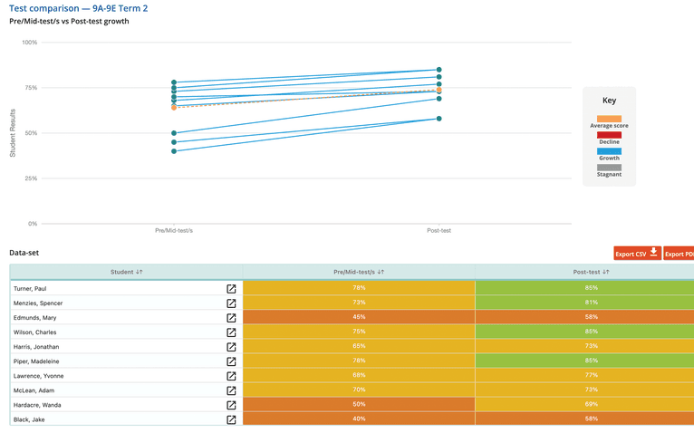Select Menzies, Spencer's name cell
The image size is (694, 433).
[x=126, y=303]
